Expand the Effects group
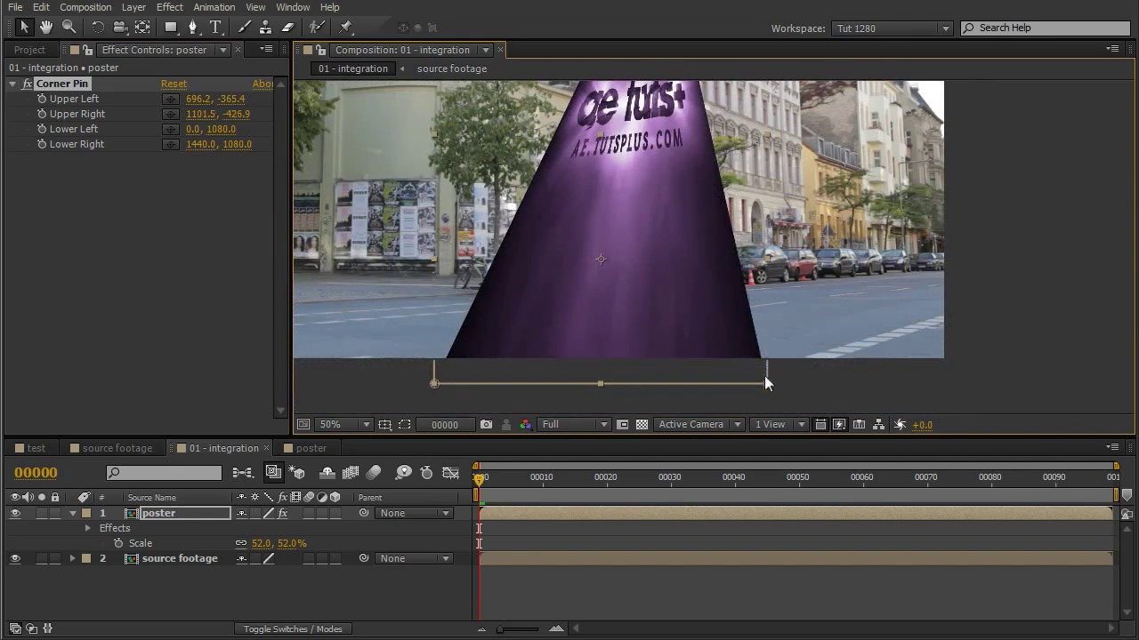Screen dimensions: 1139x640 87,528
